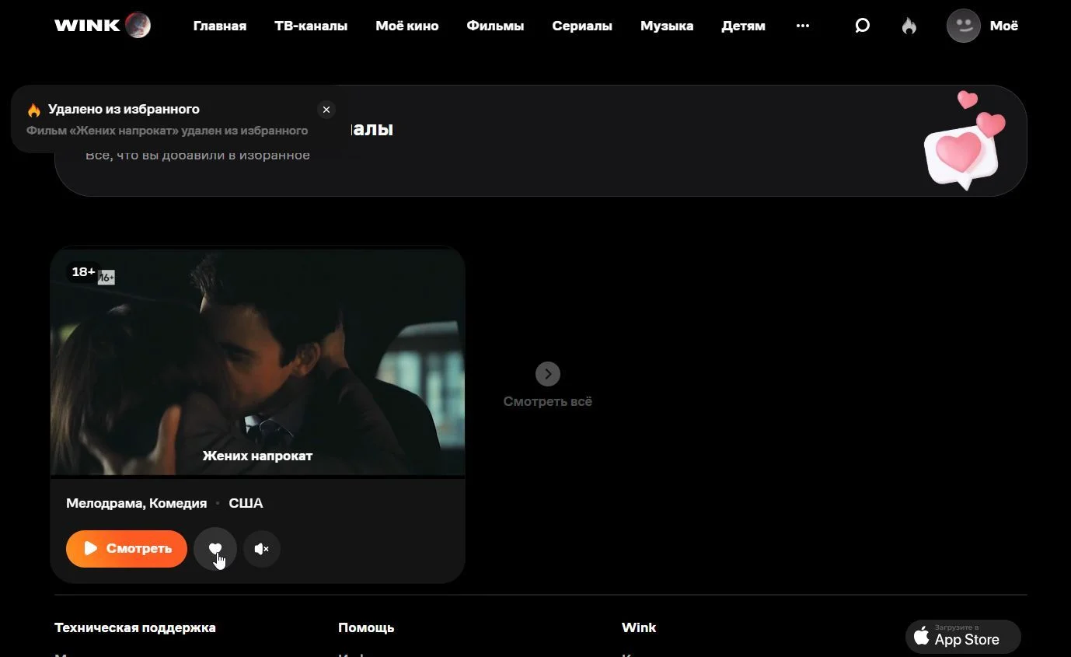Click the 'Смотреть всё' link text

[548, 402]
